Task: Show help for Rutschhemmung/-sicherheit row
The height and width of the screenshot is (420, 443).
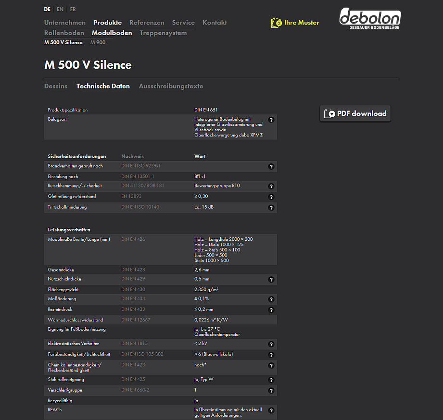Action: click(271, 186)
